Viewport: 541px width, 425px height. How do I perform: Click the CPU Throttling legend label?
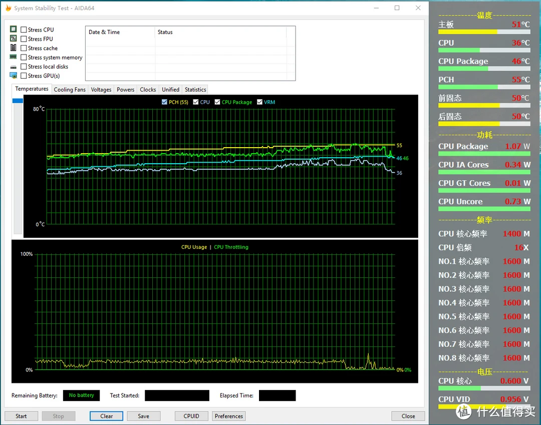(x=231, y=247)
